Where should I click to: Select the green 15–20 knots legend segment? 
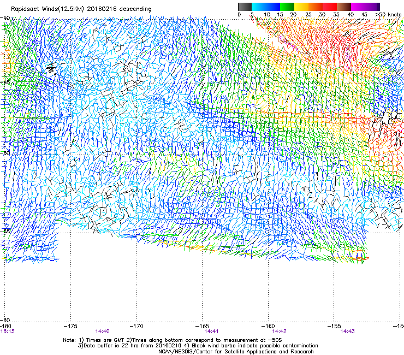pos(287,7)
